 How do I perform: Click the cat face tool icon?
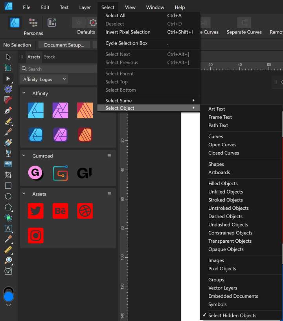(x=8, y=271)
